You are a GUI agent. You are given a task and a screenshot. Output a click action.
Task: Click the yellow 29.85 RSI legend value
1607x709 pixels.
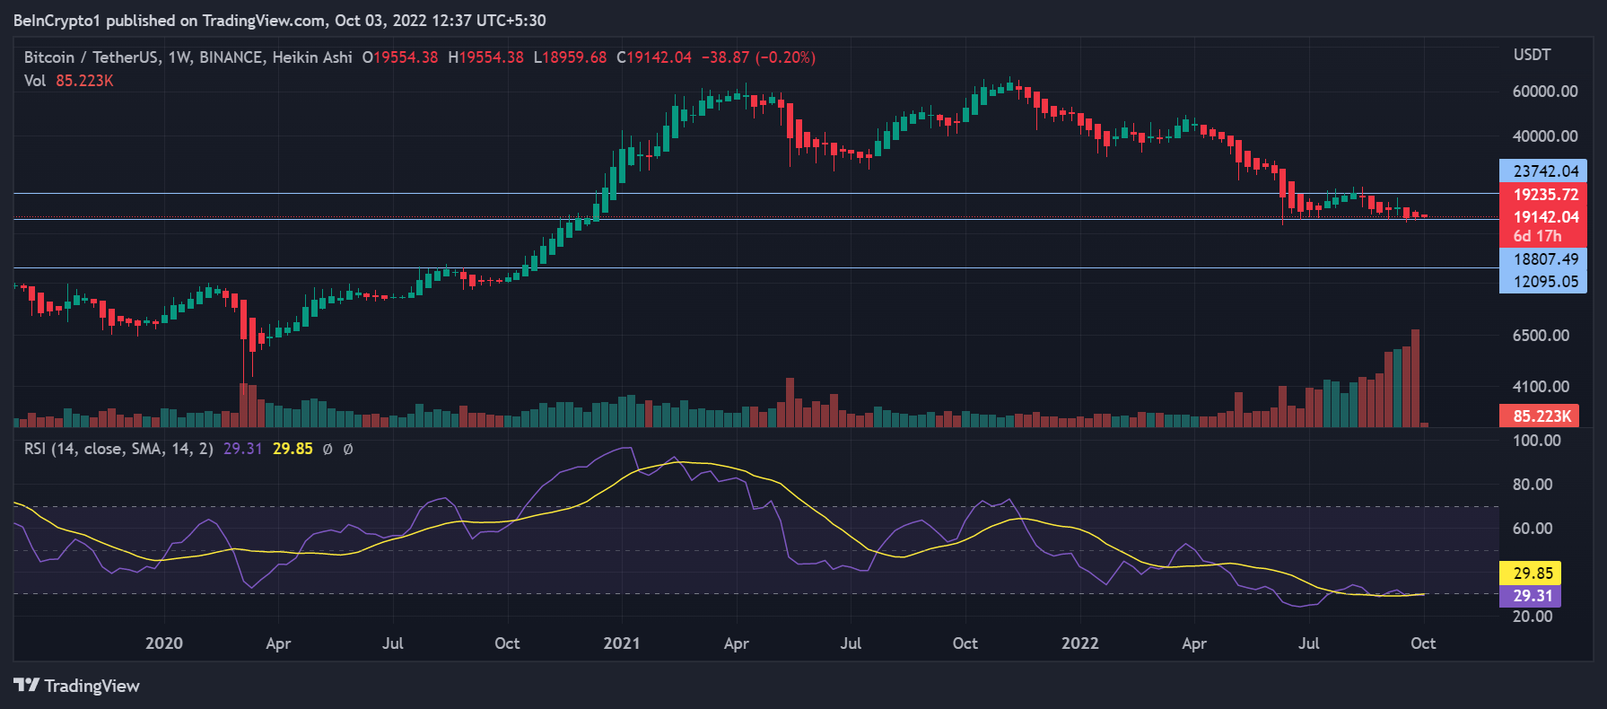(x=293, y=449)
